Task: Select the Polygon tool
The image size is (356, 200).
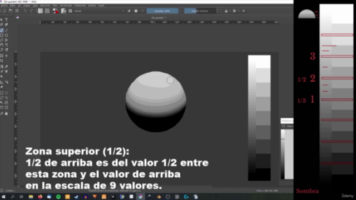Action: click(x=2, y=40)
